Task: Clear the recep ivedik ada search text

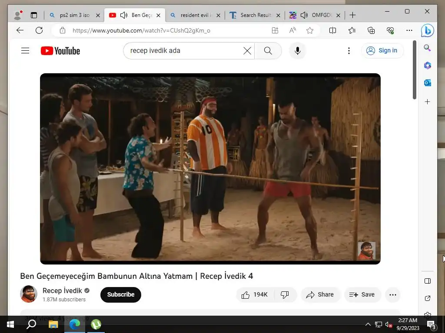Action: (x=247, y=51)
